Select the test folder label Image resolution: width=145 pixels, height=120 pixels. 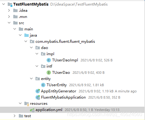[x=27, y=116]
